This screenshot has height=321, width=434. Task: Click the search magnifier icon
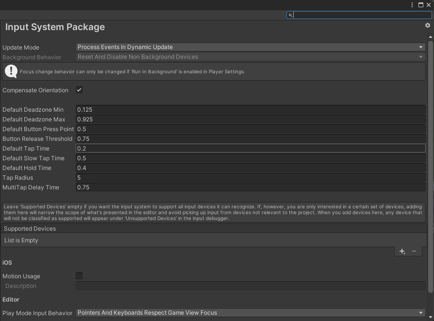click(290, 15)
